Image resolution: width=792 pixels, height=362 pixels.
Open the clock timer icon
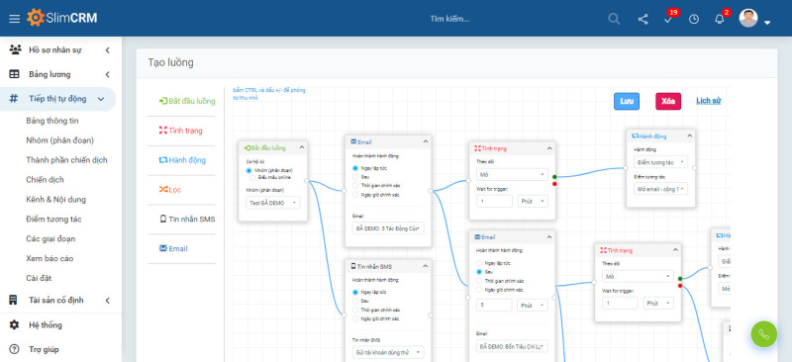(694, 19)
